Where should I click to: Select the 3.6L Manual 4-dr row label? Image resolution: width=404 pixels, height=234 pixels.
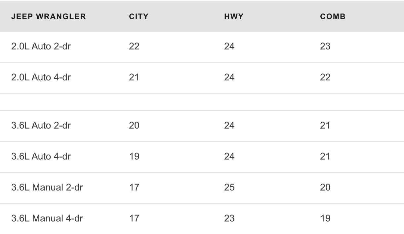pyautogui.click(x=47, y=218)
